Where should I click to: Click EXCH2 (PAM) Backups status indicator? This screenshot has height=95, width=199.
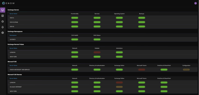[142, 22]
